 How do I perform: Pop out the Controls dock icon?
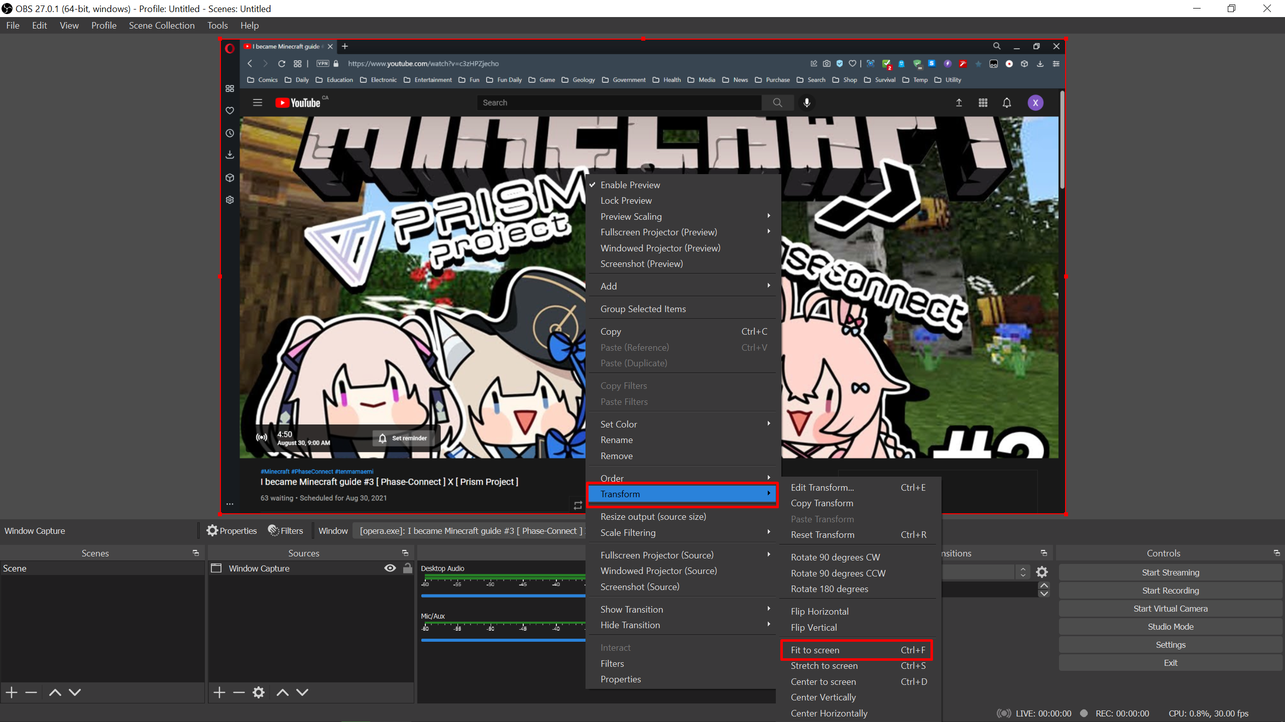click(1277, 553)
